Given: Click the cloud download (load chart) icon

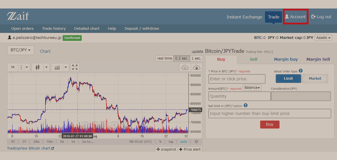Looking at the screenshot, I should click(185, 68).
